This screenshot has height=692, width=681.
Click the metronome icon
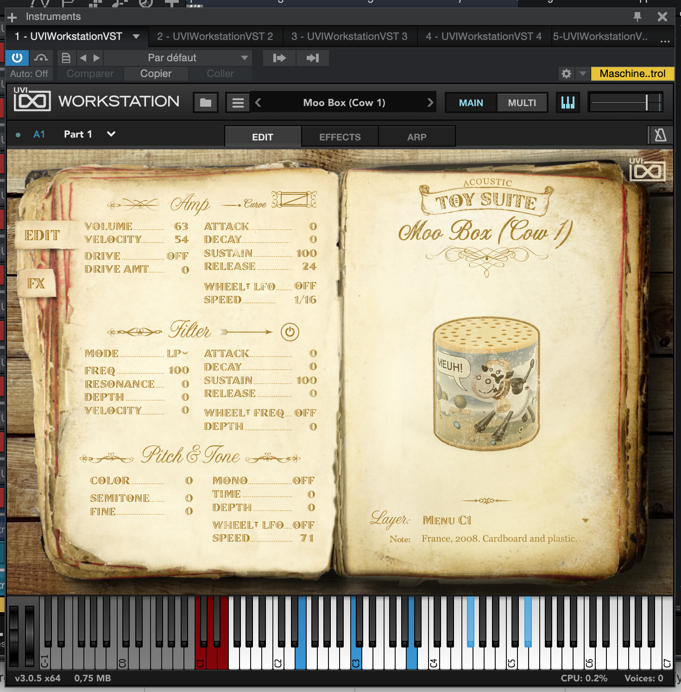coord(660,135)
